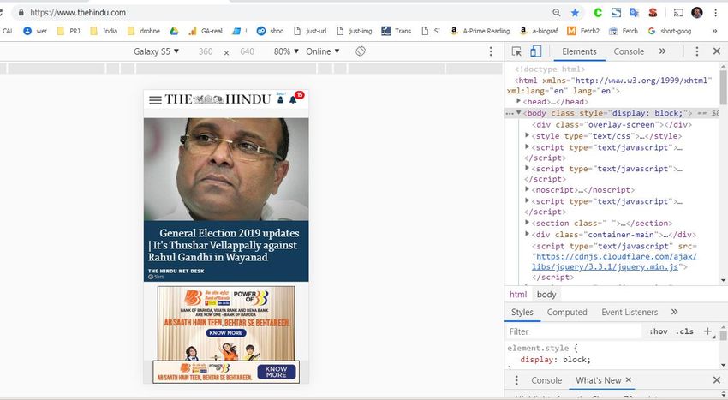Close the What's New drawer tab
The image size is (728, 400).
click(628, 379)
